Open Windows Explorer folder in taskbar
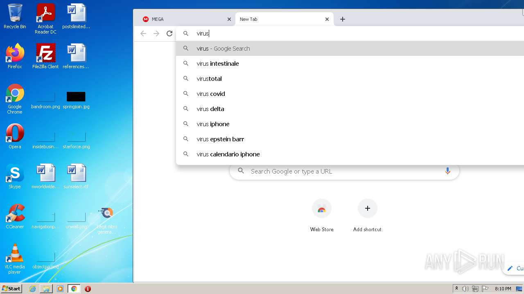 pos(46,289)
